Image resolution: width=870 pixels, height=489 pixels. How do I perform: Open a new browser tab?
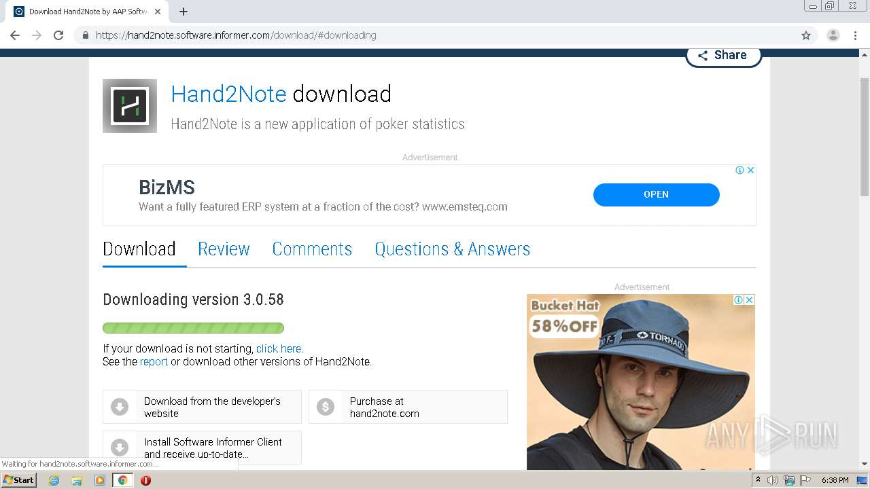(x=184, y=12)
